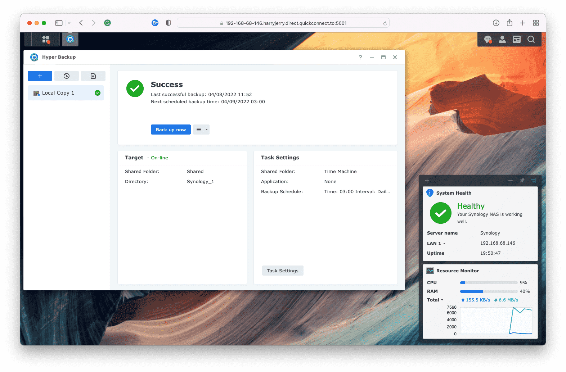Click the uptime value 19:50:47
566x372 pixels.
(x=490, y=253)
